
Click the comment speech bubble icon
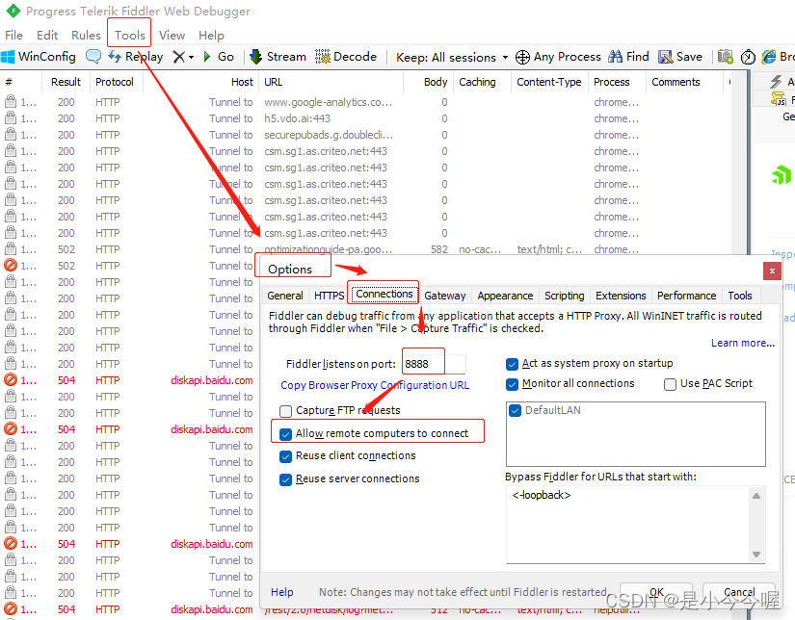coord(93,56)
